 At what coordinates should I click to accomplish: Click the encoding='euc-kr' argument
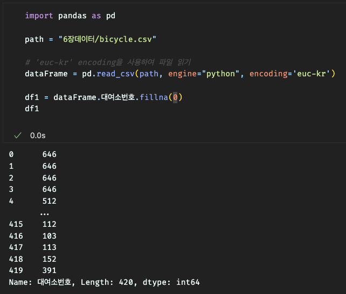tap(289, 74)
